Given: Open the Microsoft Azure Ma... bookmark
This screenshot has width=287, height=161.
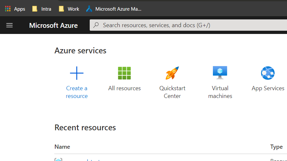Looking at the screenshot, I should 114,9.
